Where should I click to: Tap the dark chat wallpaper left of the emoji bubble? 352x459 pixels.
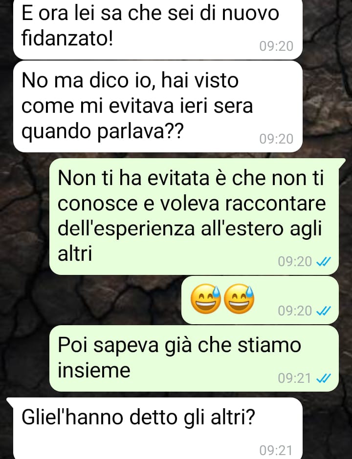(x=88, y=300)
